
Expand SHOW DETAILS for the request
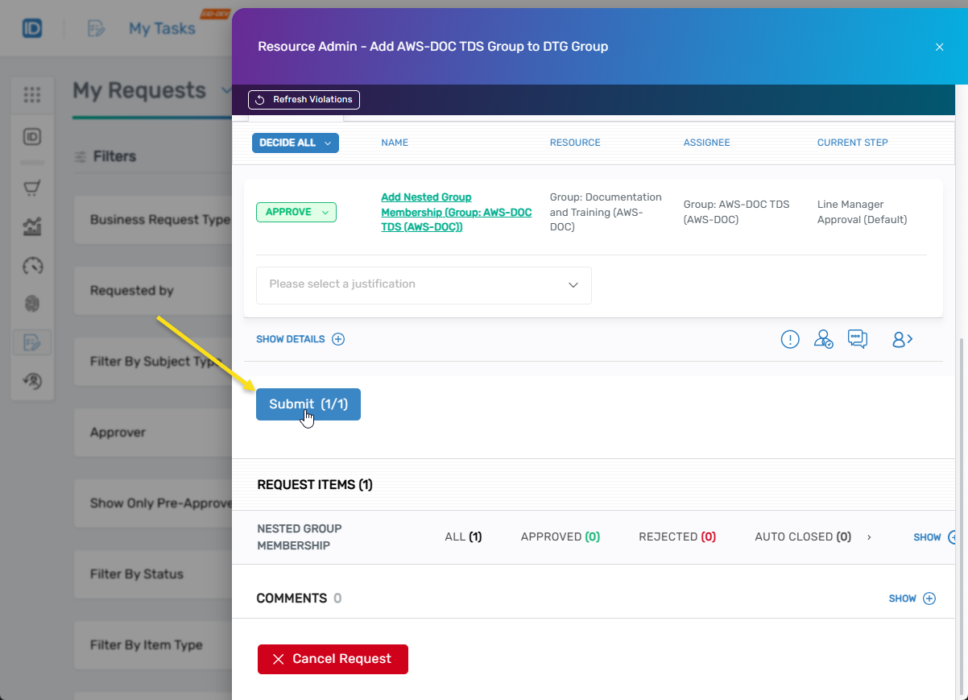click(x=300, y=339)
